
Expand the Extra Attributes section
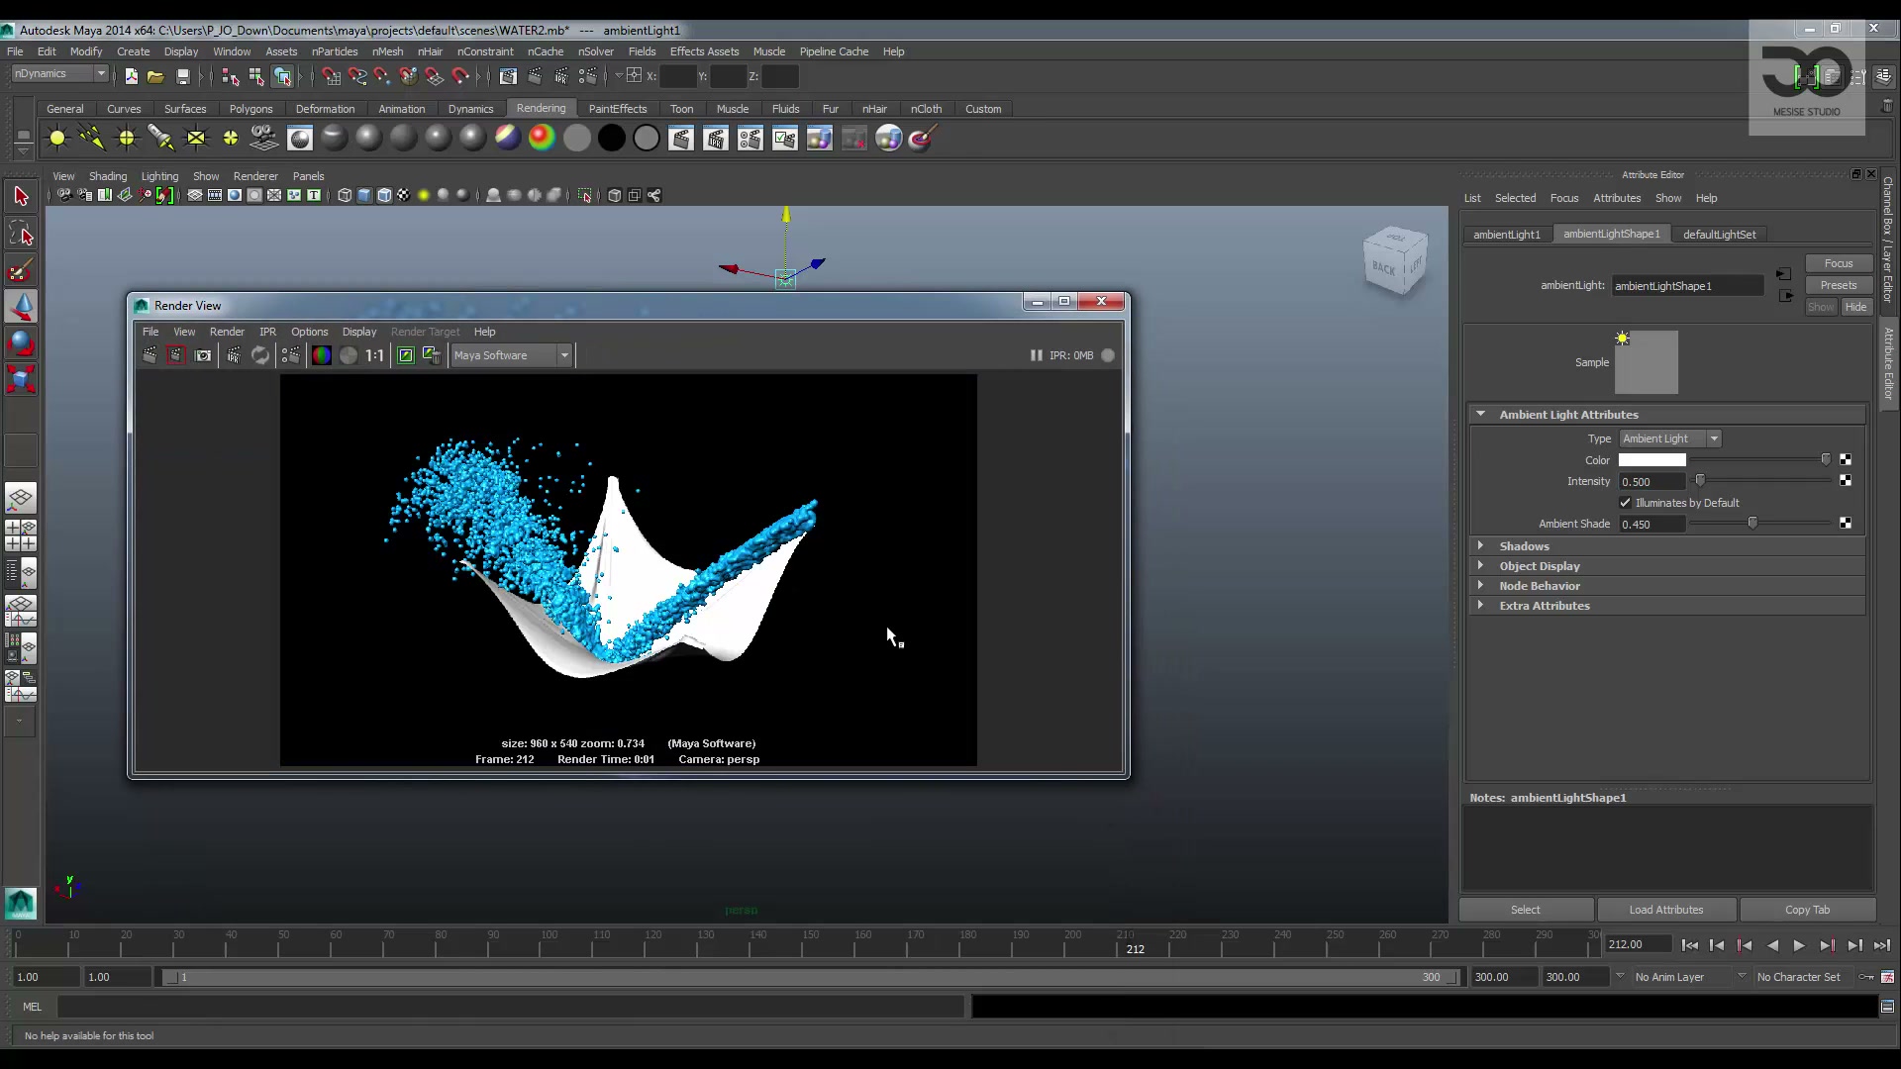pos(1479,605)
